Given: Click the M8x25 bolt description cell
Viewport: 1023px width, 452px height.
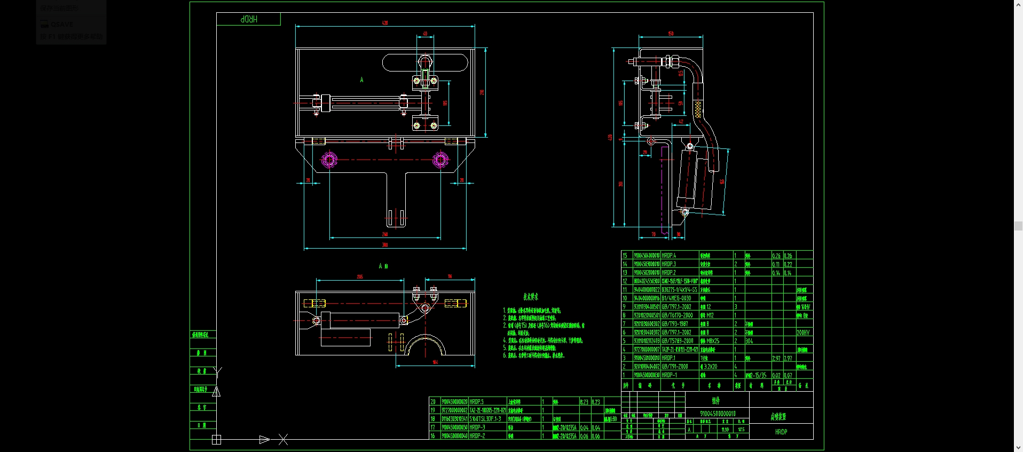Looking at the screenshot, I should point(710,341).
